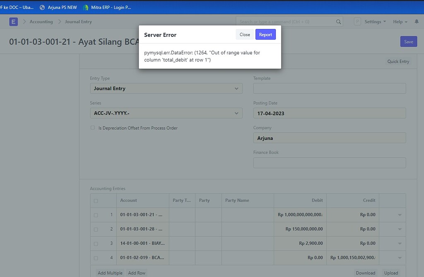The height and width of the screenshot is (277, 424).
Task: Click the Report button in the error dialog
Action: (265, 34)
